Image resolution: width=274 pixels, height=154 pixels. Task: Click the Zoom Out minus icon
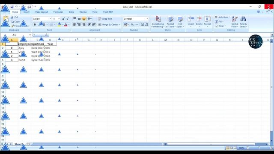[247, 148]
